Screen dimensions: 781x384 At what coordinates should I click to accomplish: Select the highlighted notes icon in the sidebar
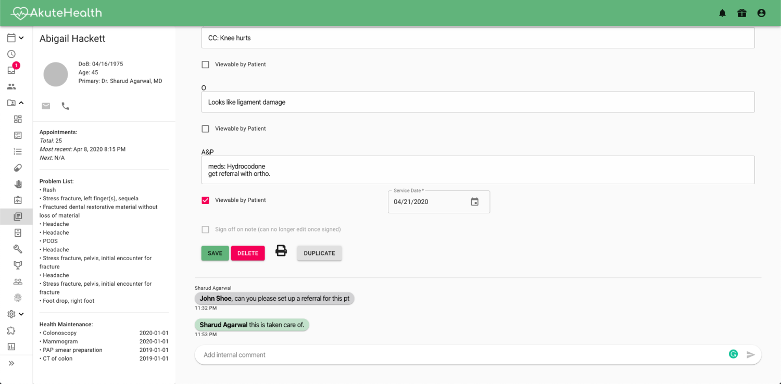coord(18,216)
